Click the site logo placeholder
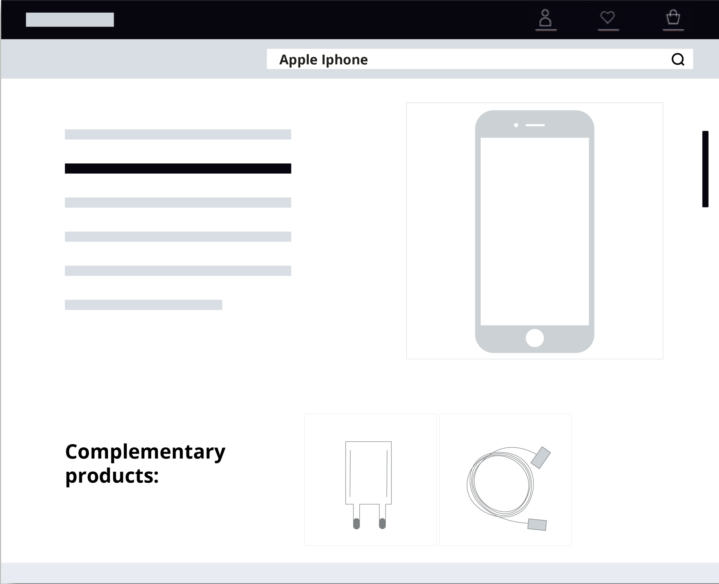Image resolution: width=719 pixels, height=584 pixels. (70, 19)
